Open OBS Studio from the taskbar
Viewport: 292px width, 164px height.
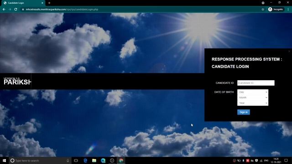[112, 160]
